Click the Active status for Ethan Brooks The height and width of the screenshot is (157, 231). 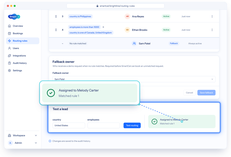[166, 30]
